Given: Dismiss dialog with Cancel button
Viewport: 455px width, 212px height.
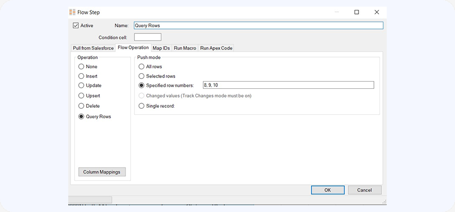Looking at the screenshot, I should coord(365,190).
